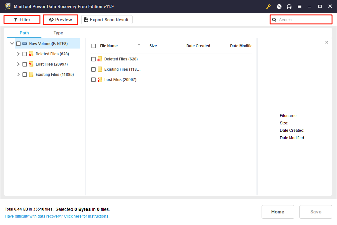
Task: Click the magnifier icon in the Search box
Action: [x=274, y=20]
